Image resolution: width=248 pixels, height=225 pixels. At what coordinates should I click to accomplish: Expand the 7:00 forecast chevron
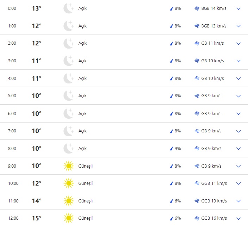tap(238, 131)
